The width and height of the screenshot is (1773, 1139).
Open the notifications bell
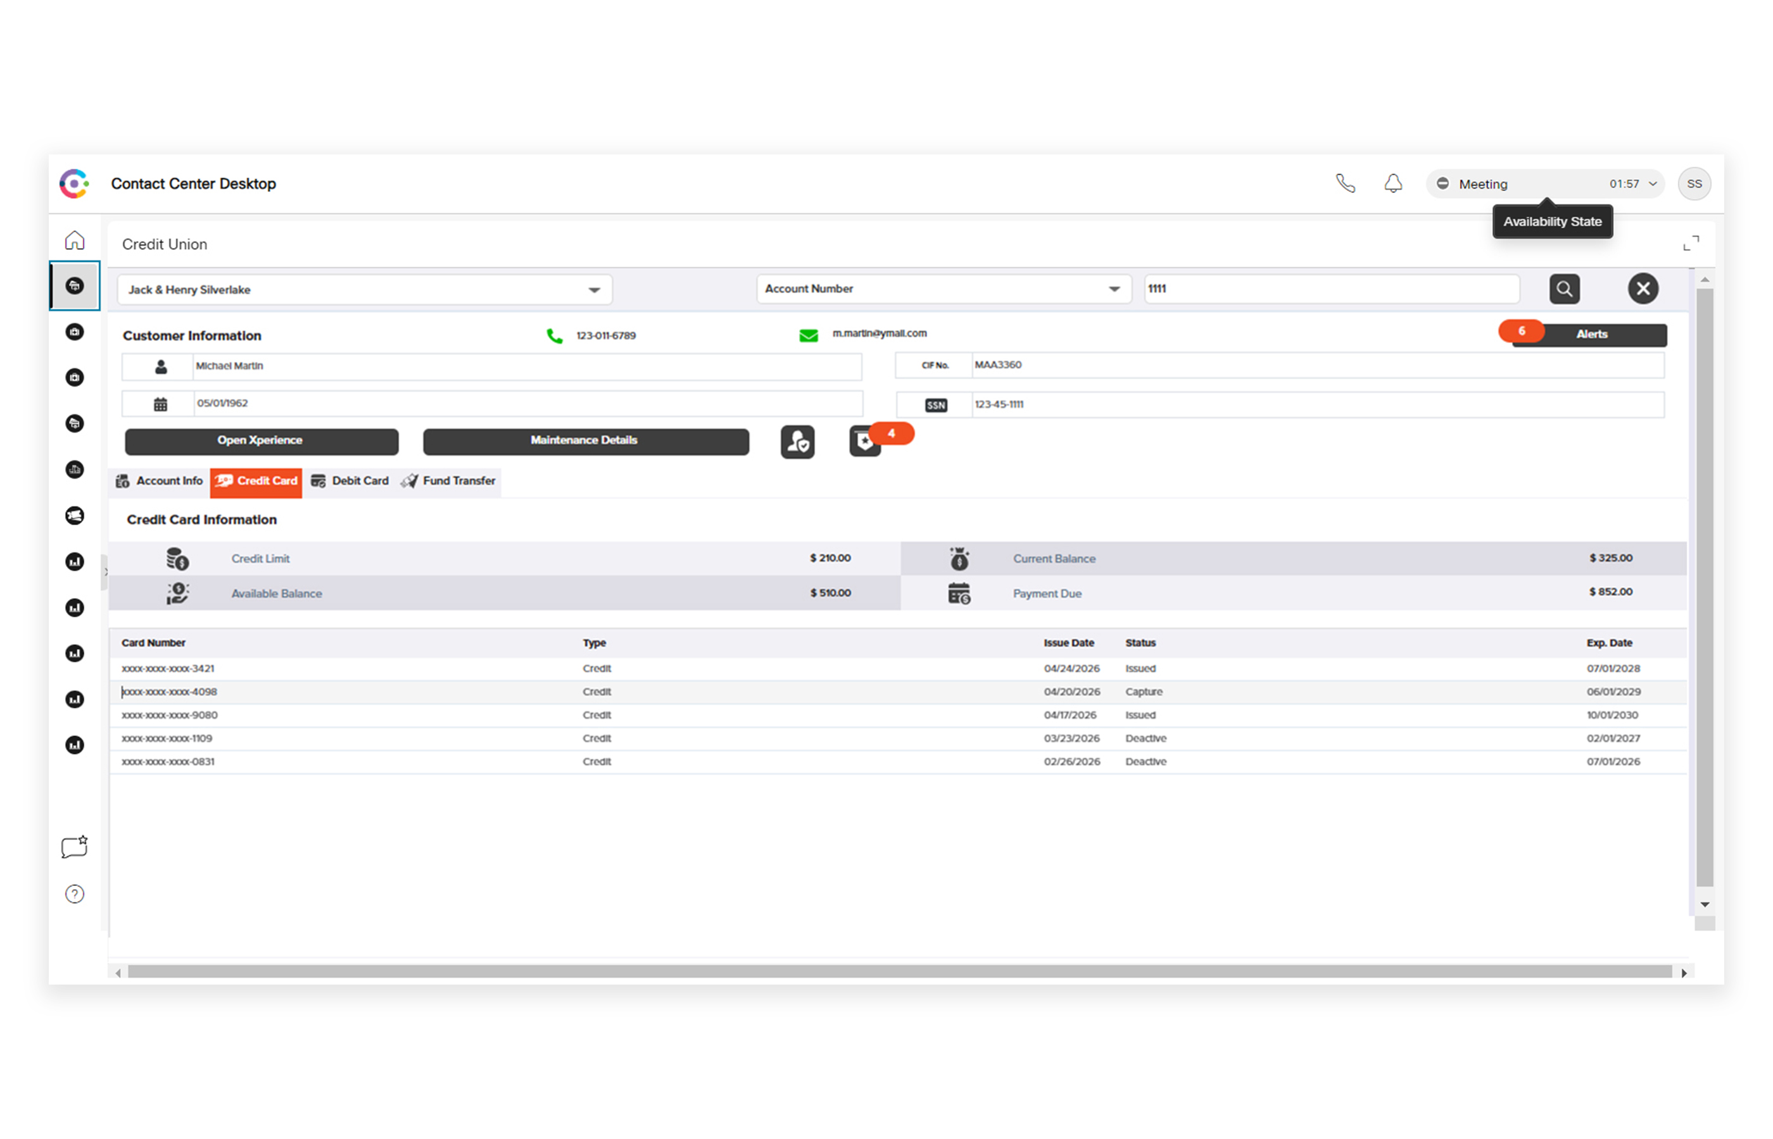(1394, 184)
